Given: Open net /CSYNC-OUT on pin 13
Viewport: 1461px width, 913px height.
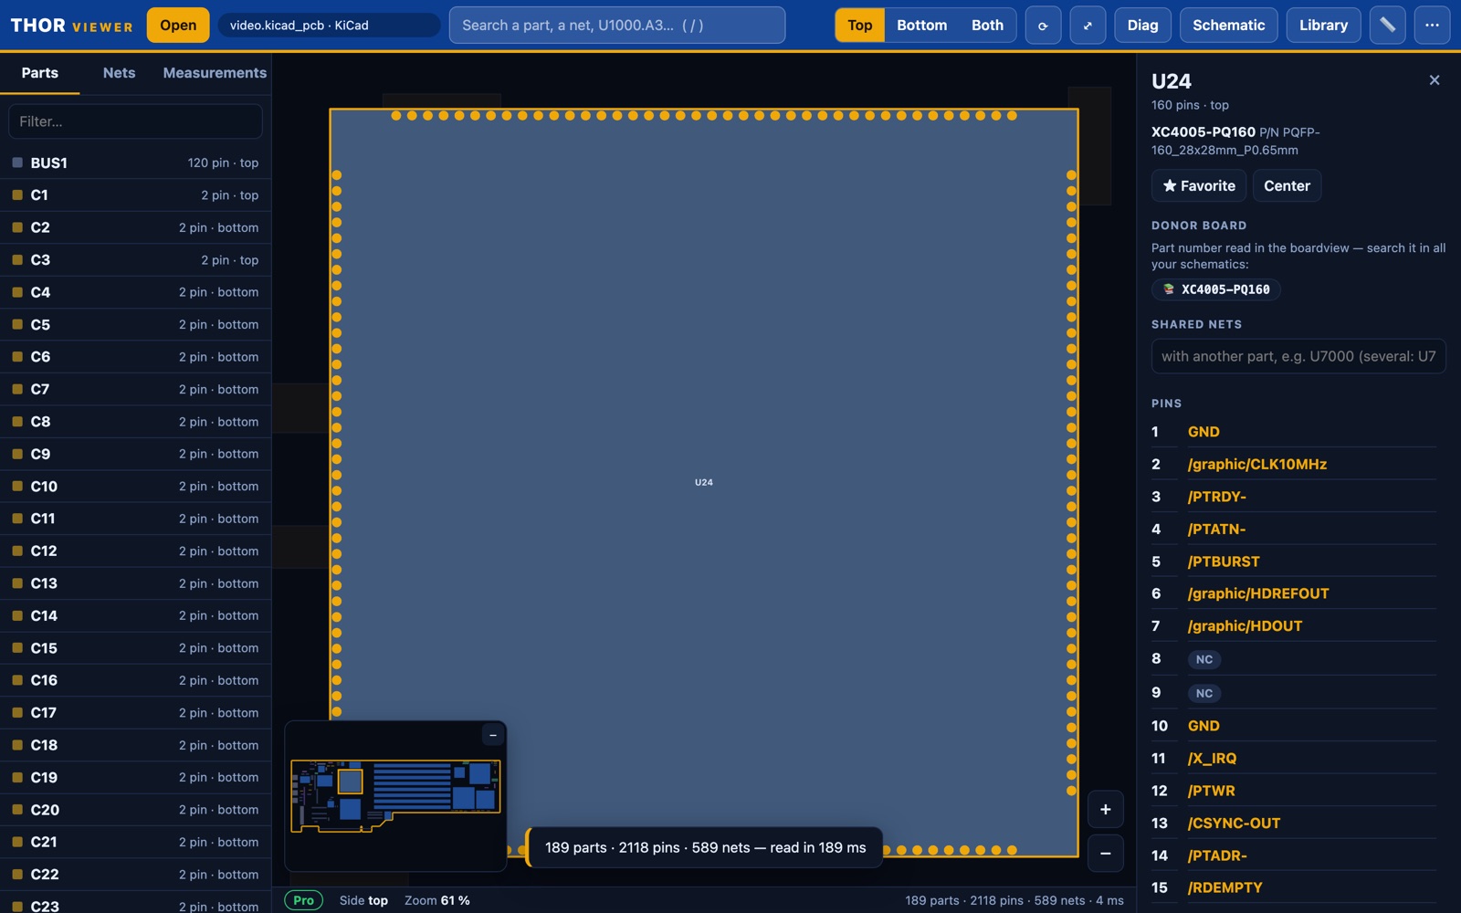Looking at the screenshot, I should click(x=1234, y=824).
